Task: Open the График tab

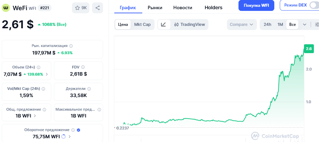Action: pos(128,8)
